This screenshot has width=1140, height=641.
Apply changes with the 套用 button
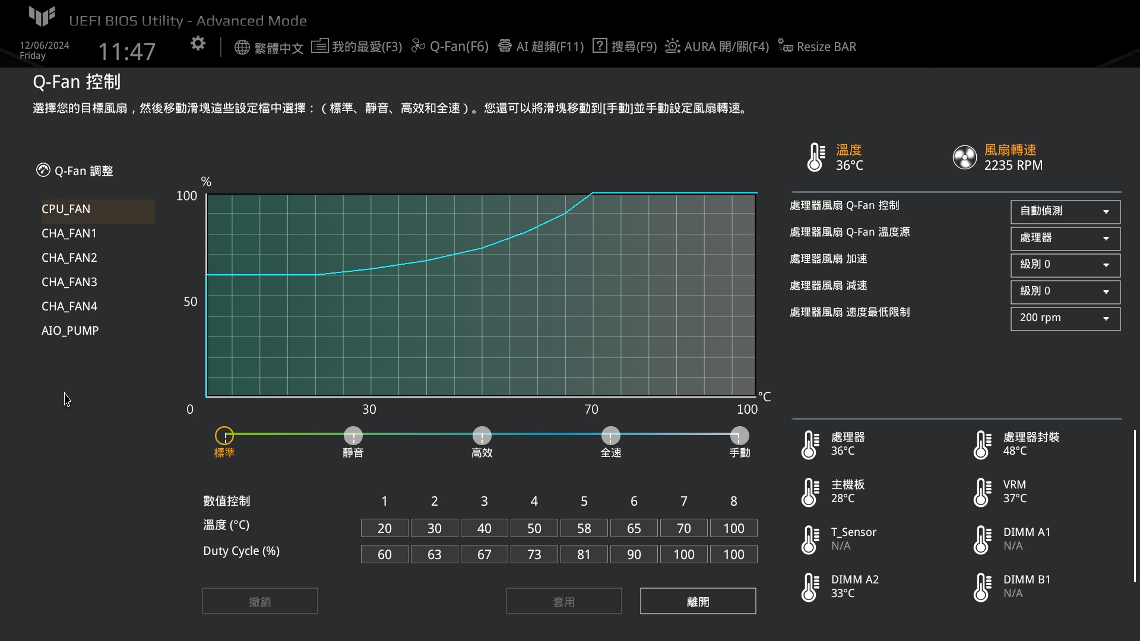coord(563,601)
